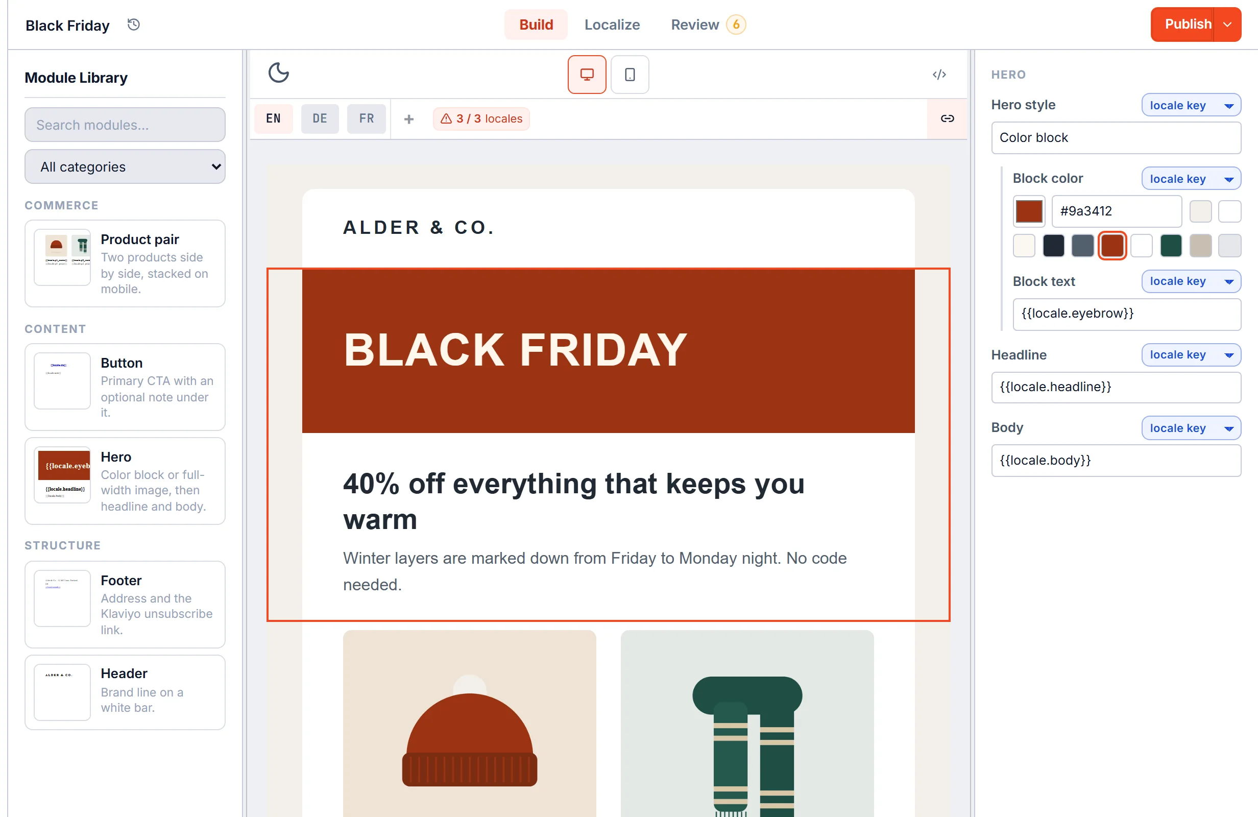
Task: Click the BLACK FRIDAY hero block in preview
Action: 608,351
